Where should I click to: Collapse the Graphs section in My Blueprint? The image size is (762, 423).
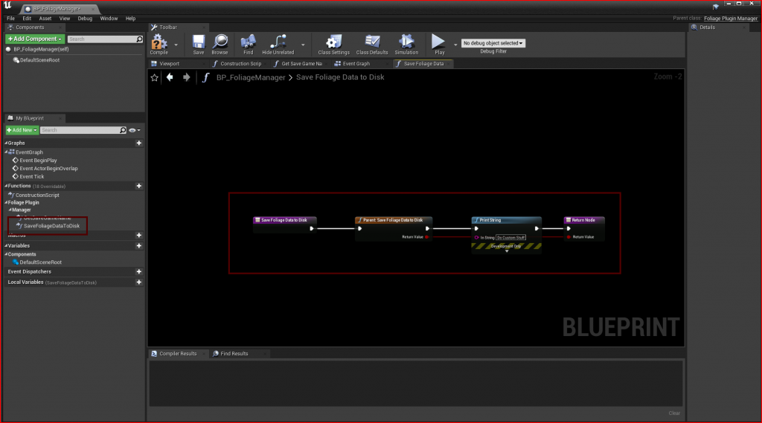pos(6,143)
